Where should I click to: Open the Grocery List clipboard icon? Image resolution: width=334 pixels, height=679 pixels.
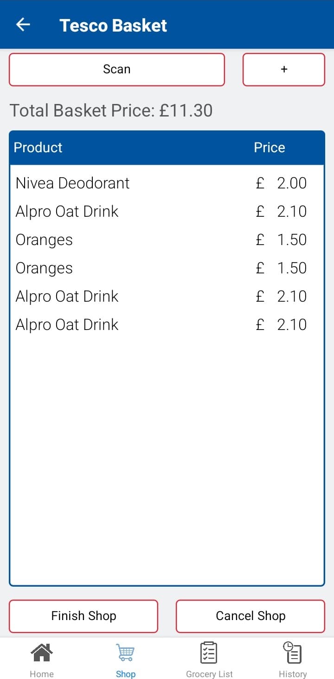tap(209, 653)
